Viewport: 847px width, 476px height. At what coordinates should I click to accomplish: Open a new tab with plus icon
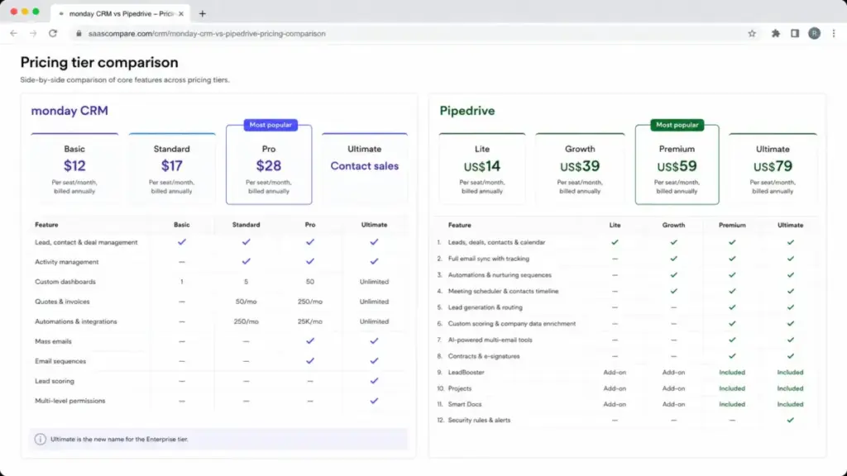click(x=203, y=13)
